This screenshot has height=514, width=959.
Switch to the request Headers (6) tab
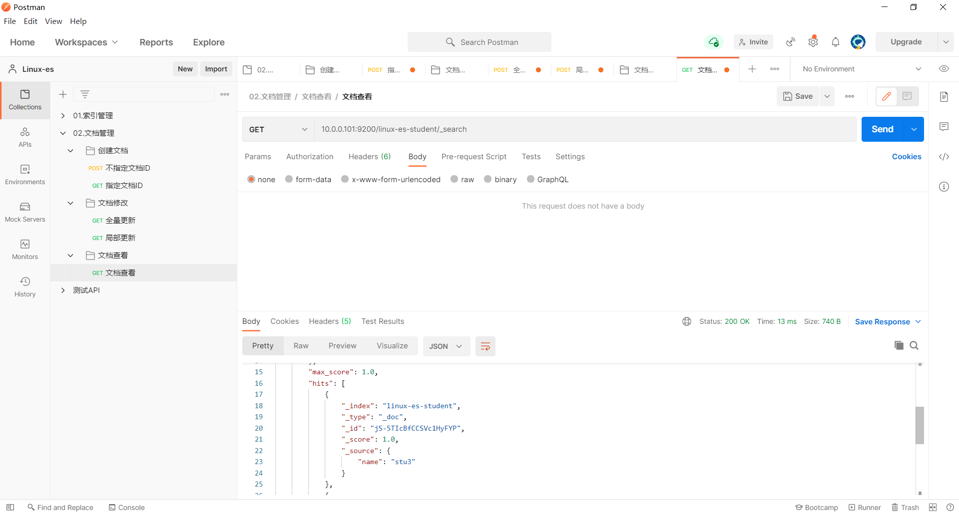point(370,157)
